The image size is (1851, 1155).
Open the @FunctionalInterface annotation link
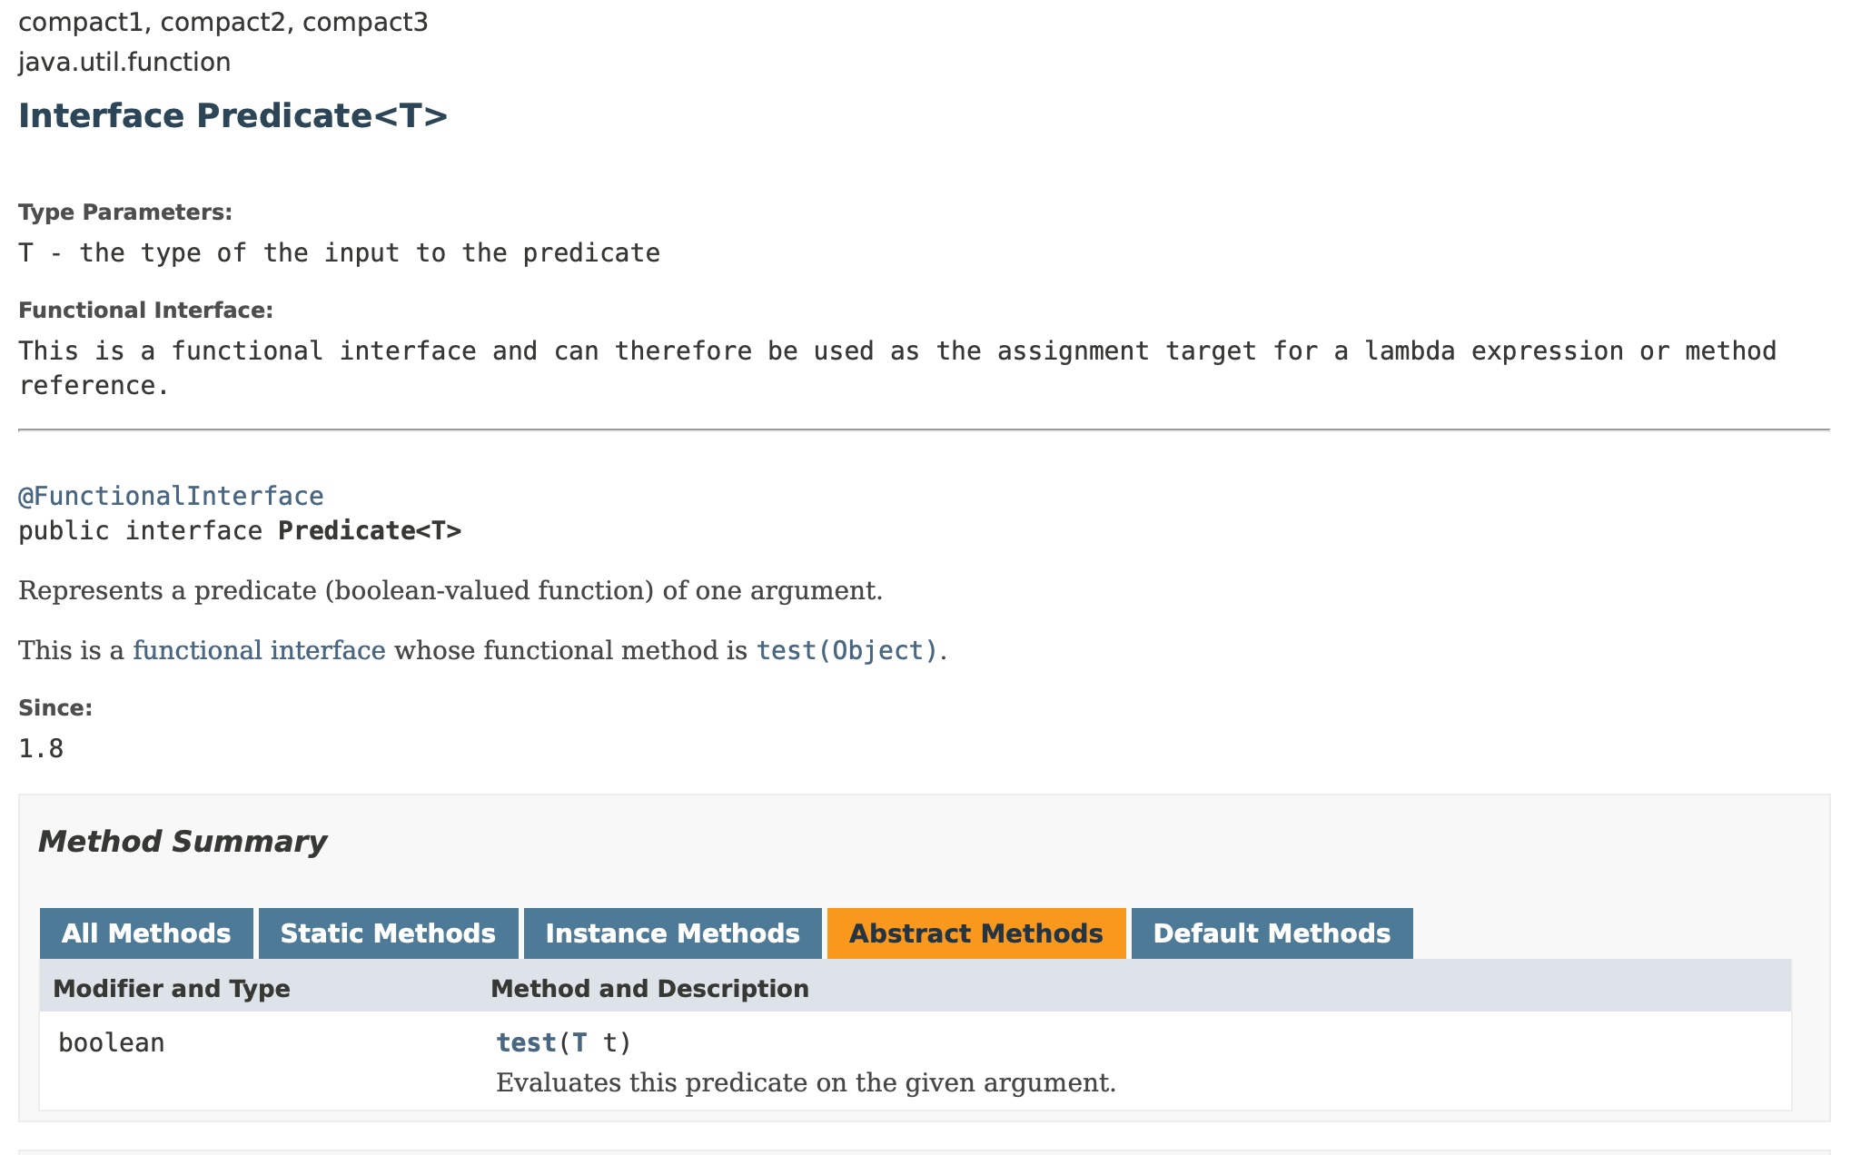[171, 496]
